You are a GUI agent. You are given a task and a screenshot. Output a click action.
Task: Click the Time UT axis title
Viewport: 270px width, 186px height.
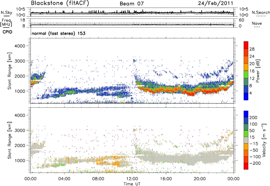pyautogui.click(x=132, y=184)
